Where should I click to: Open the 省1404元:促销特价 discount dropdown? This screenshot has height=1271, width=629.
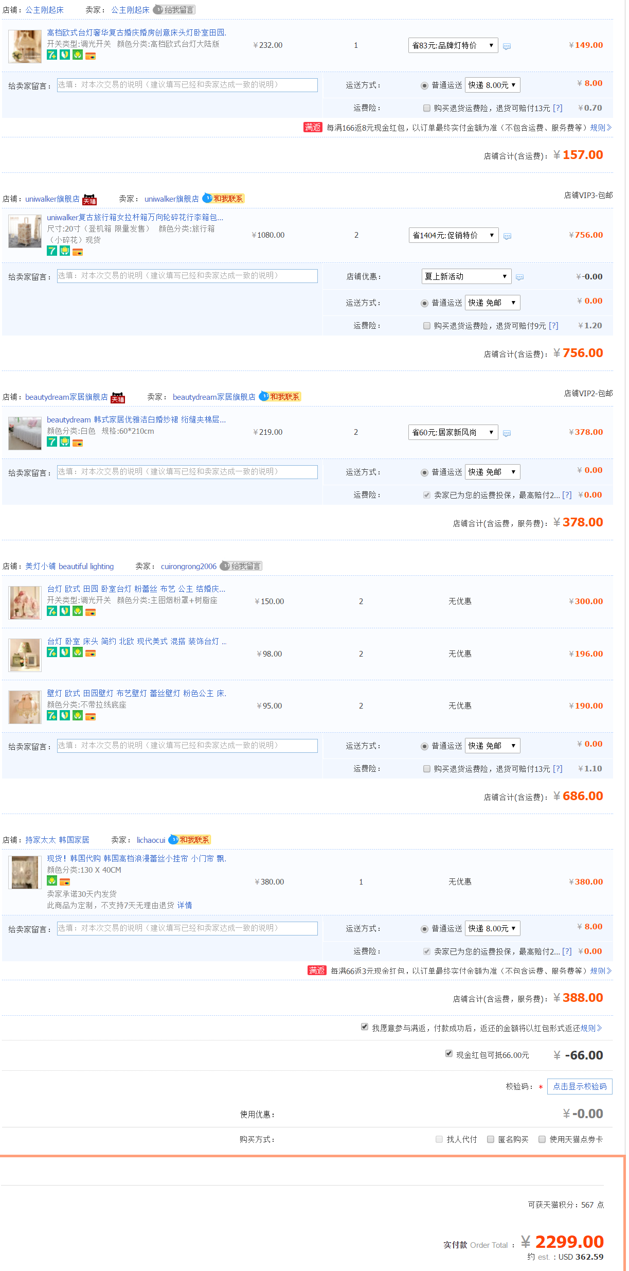pos(453,235)
